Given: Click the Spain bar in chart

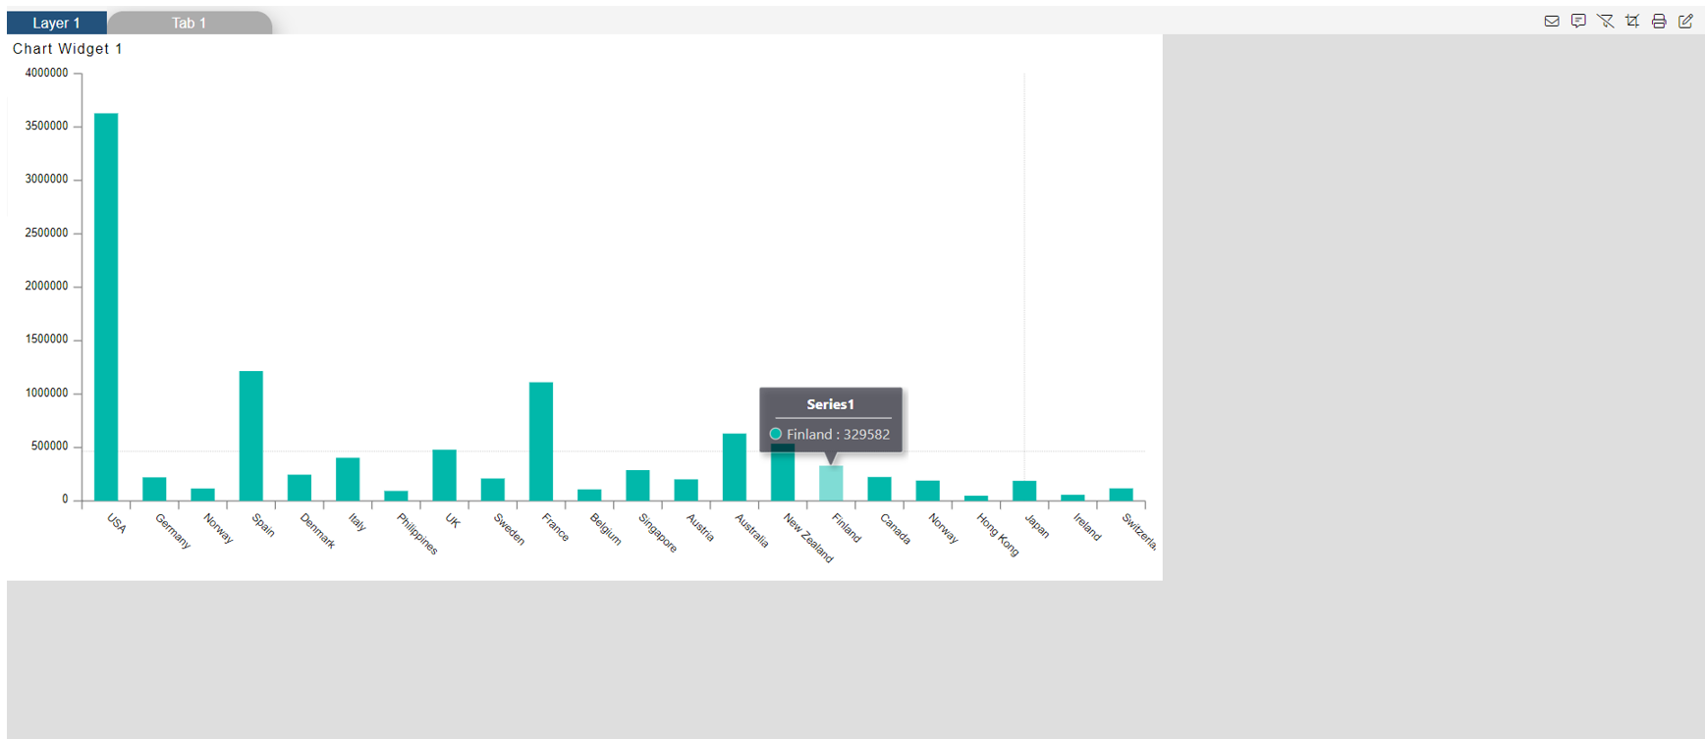Looking at the screenshot, I should pos(251,436).
